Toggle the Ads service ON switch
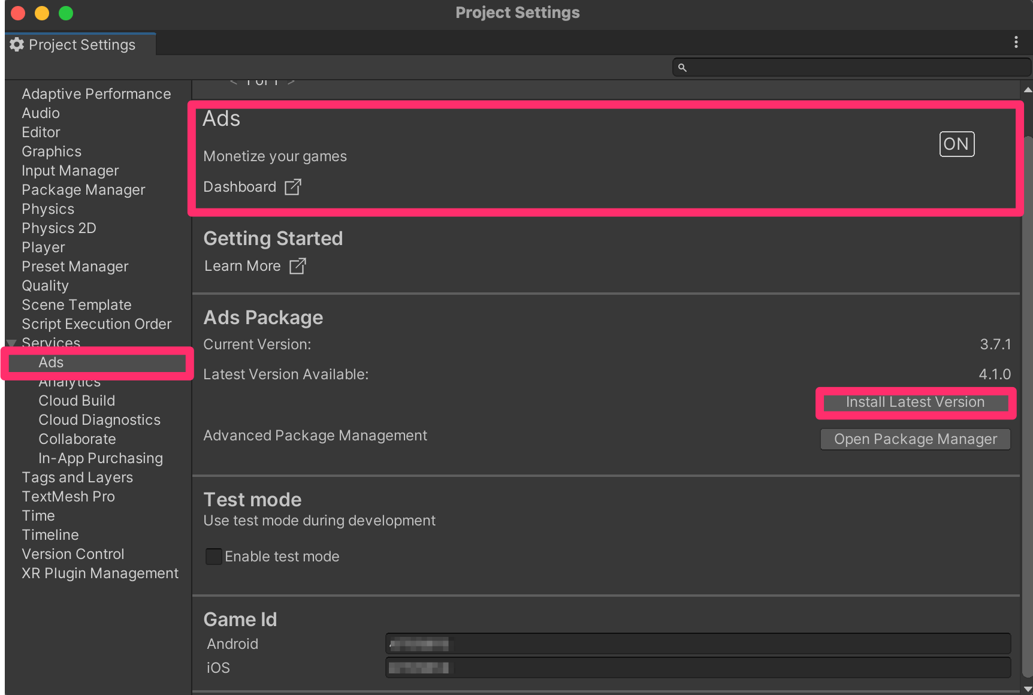This screenshot has width=1033, height=695. (x=956, y=144)
